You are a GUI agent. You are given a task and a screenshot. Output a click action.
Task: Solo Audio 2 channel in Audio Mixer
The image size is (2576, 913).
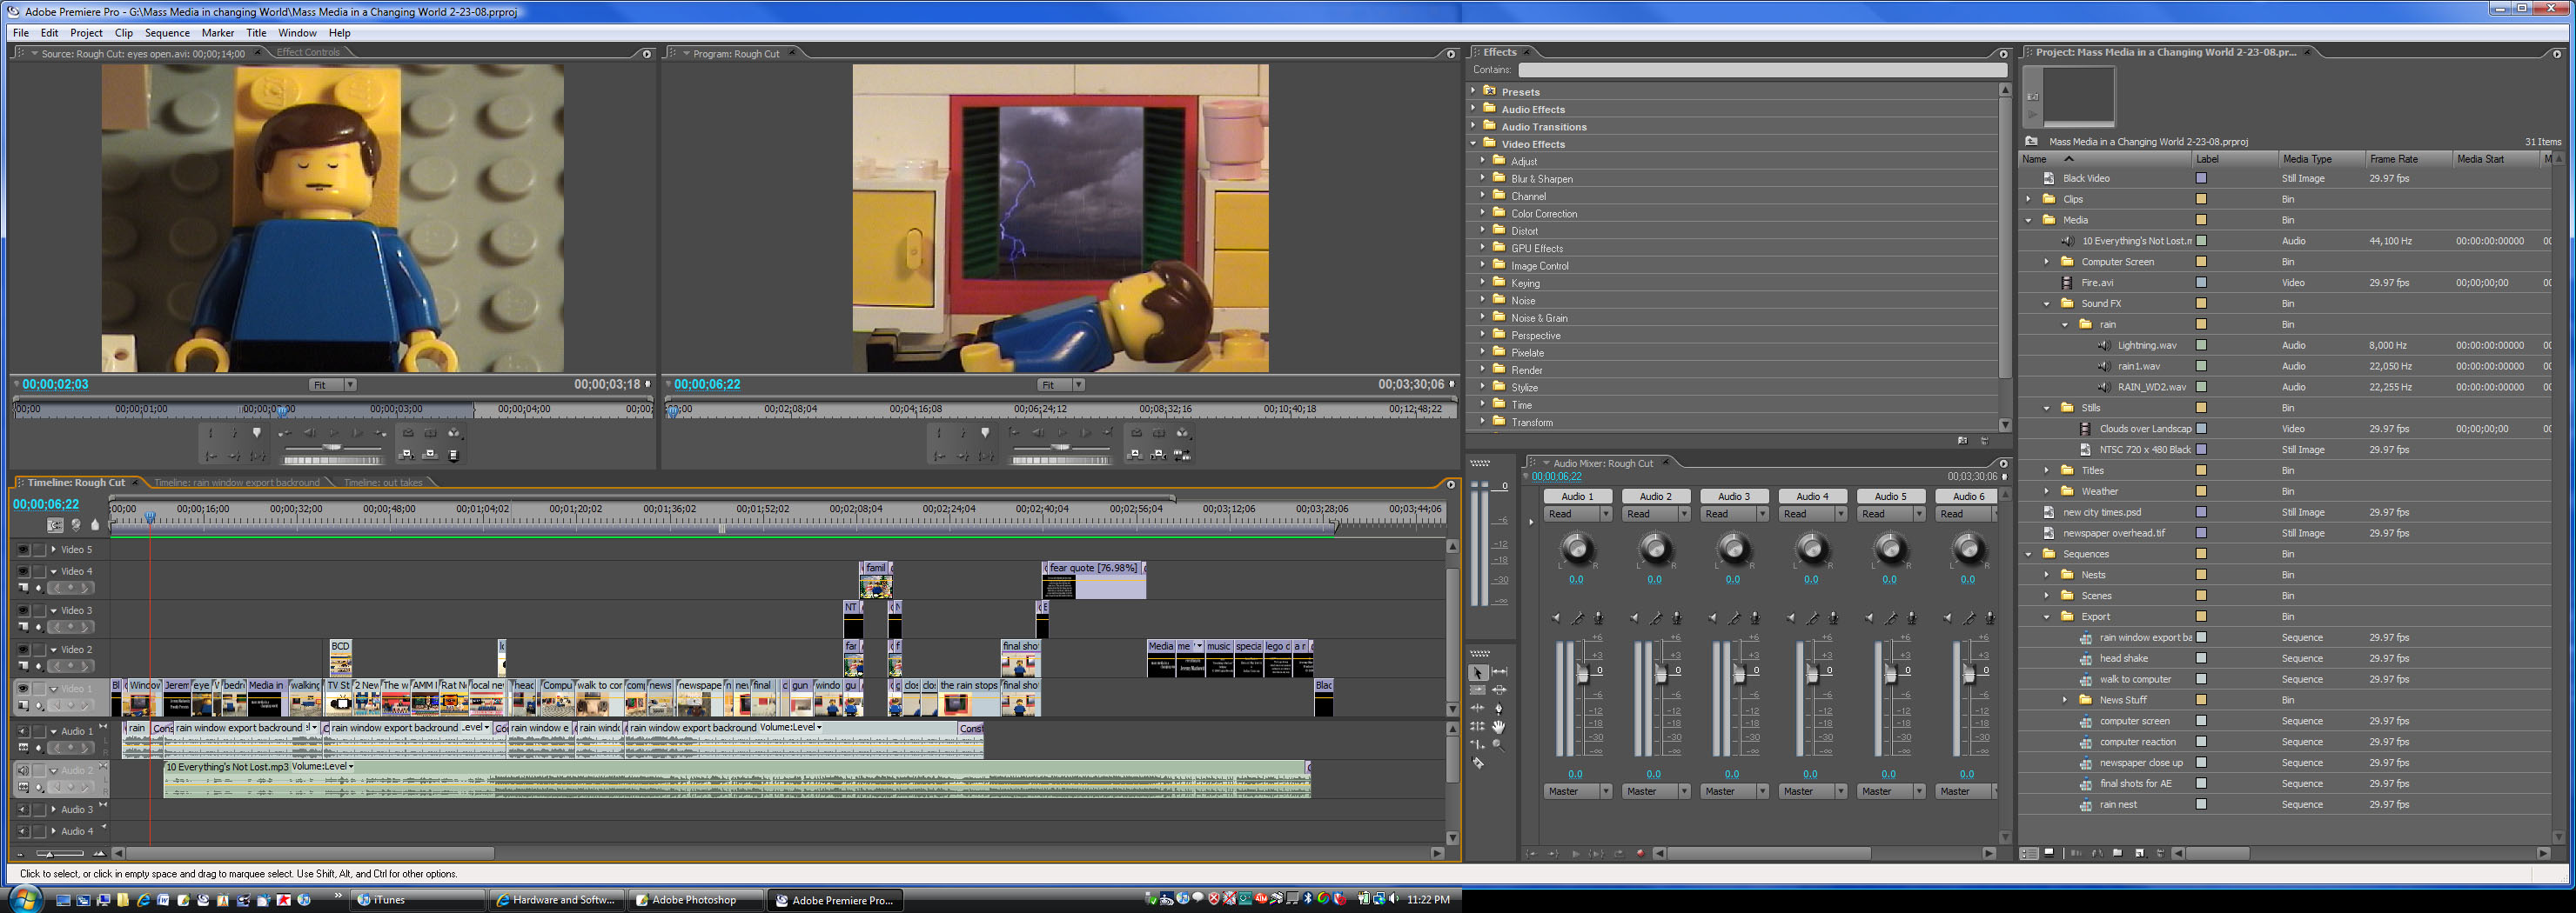1656,618
